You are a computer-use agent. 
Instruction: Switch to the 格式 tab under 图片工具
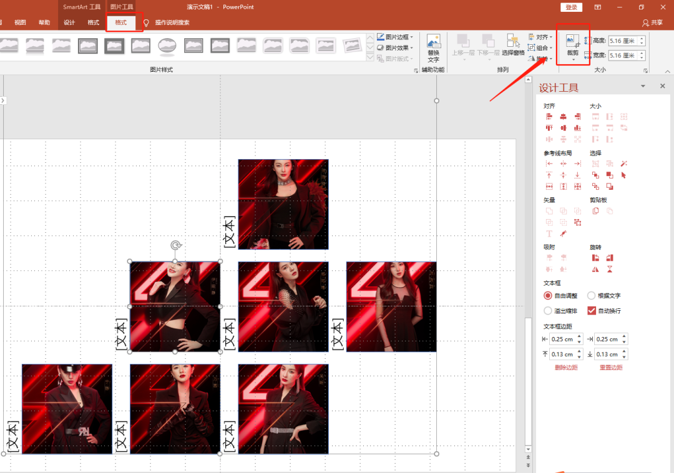121,22
